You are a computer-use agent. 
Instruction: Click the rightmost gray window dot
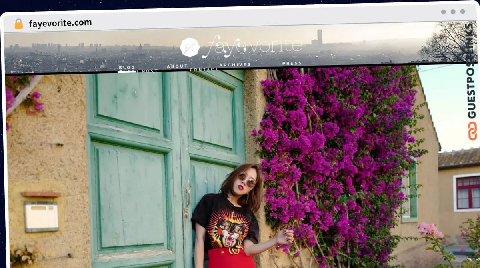[x=462, y=12]
